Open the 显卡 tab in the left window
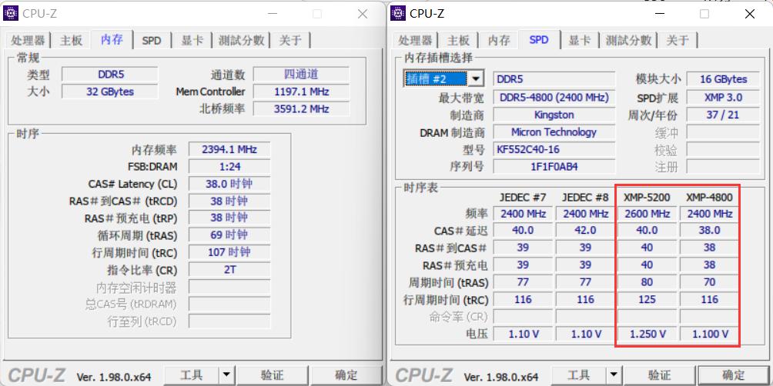The height and width of the screenshot is (386, 773). [192, 41]
